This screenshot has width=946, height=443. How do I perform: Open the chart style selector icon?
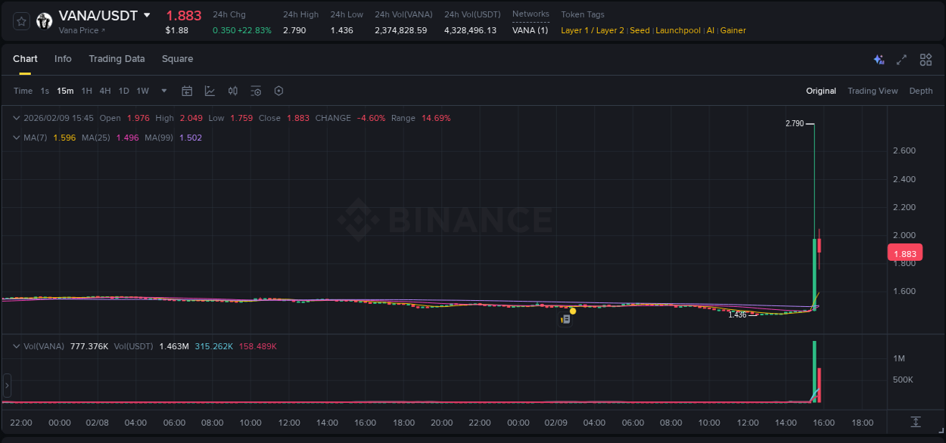[210, 91]
